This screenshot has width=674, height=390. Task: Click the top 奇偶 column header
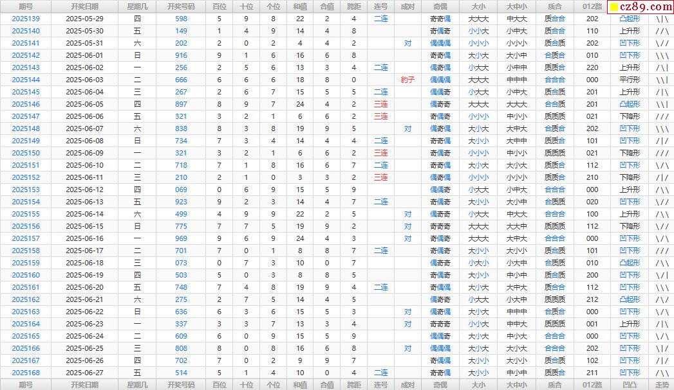(440, 6)
